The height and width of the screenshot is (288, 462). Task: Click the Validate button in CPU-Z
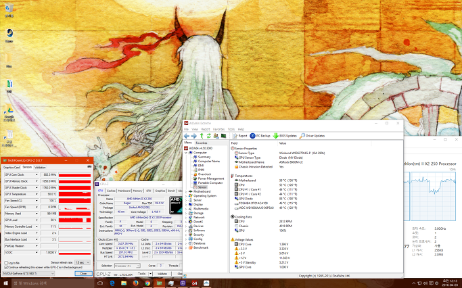tap(162, 274)
